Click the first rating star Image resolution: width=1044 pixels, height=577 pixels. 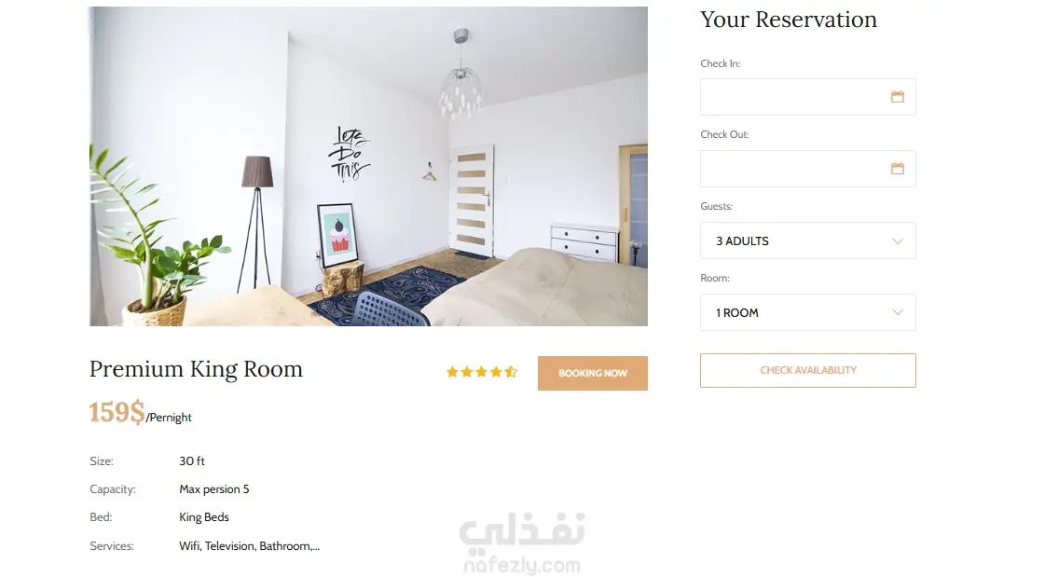click(452, 372)
